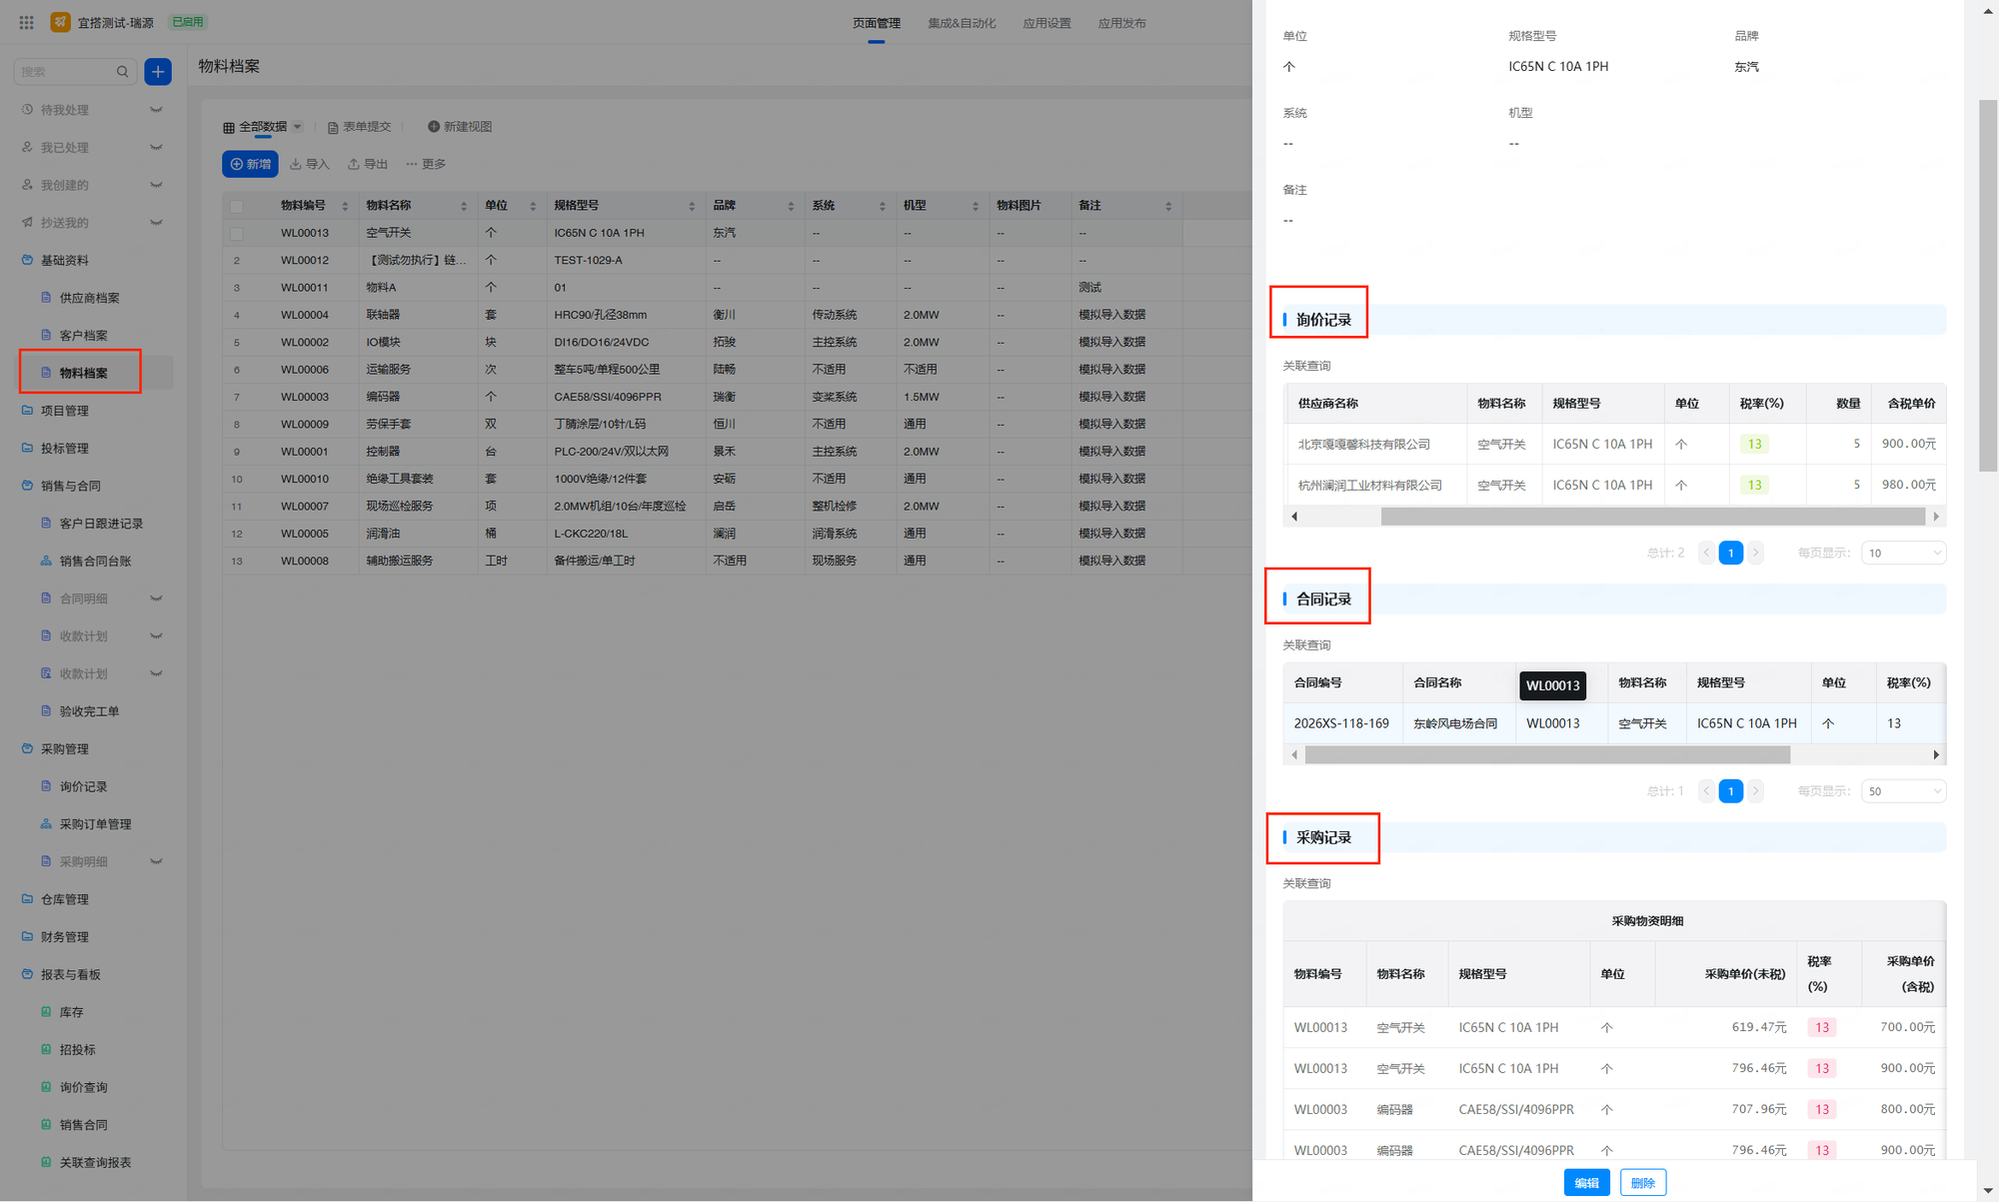1999x1202 pixels.
Task: Click the 询价记录 horizontal scrollbar
Action: point(1652,517)
